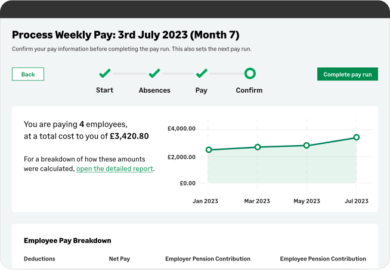Click the Start step label

tap(104, 90)
